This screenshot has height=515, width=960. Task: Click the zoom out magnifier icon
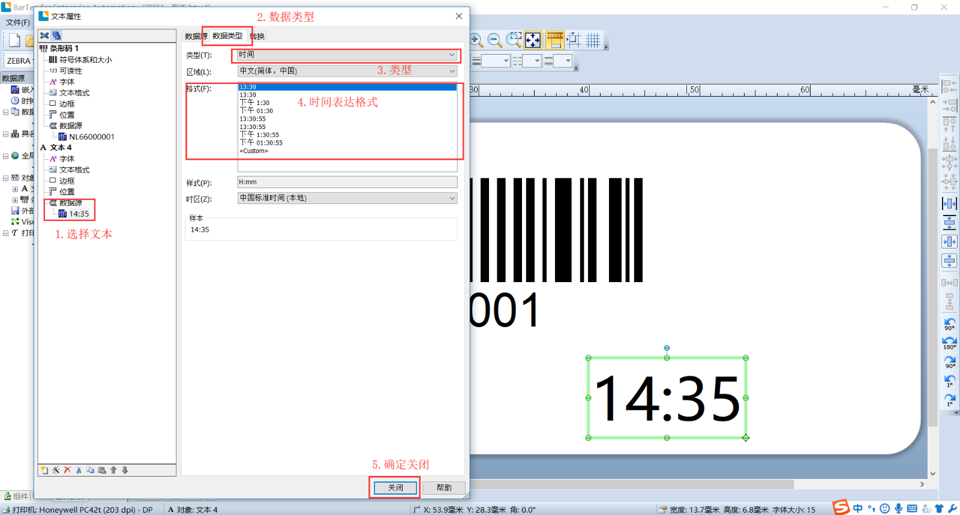tap(494, 40)
